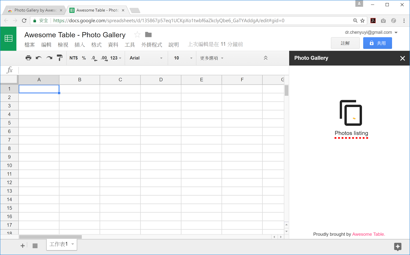Screen dimensions: 410x255
Task: Open the dr.chenyuyi@gmail.com account dropdown
Action: coord(371,32)
